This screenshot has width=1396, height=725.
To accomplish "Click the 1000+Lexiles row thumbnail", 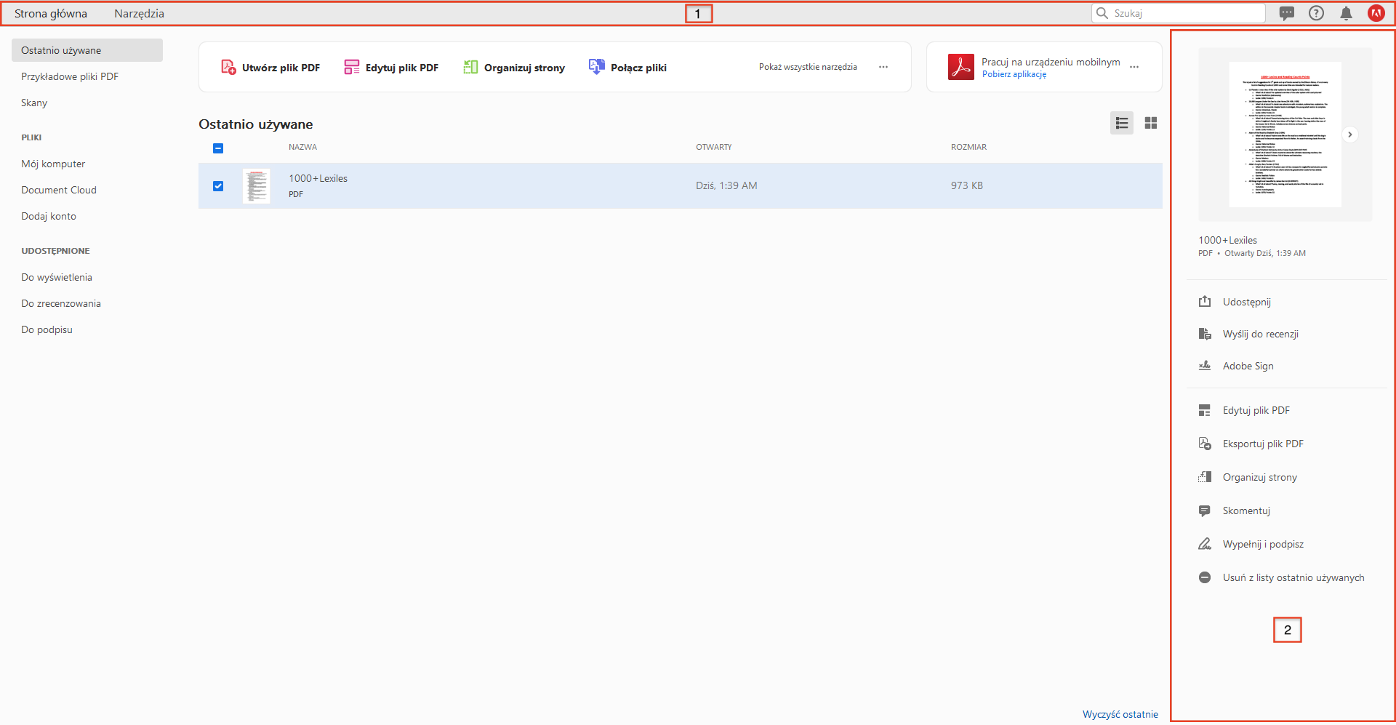I will pyautogui.click(x=256, y=186).
